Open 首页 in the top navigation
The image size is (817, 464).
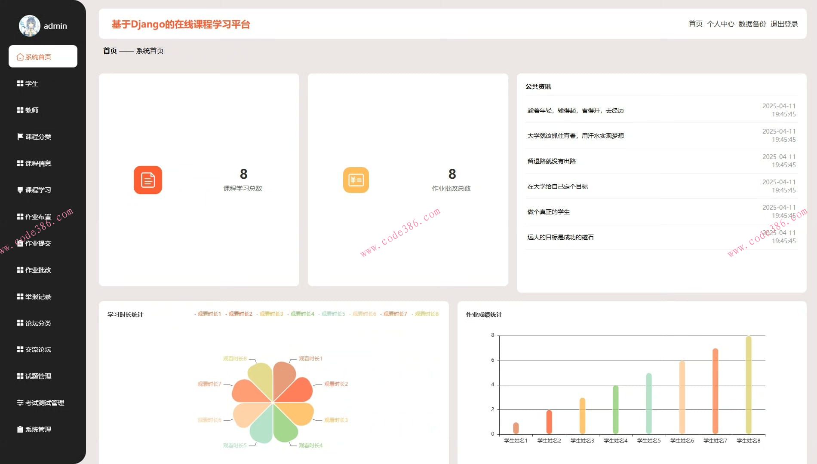[696, 24]
